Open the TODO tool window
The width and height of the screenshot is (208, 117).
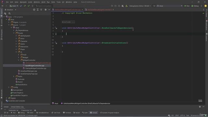pyautogui.click(x=30, y=113)
